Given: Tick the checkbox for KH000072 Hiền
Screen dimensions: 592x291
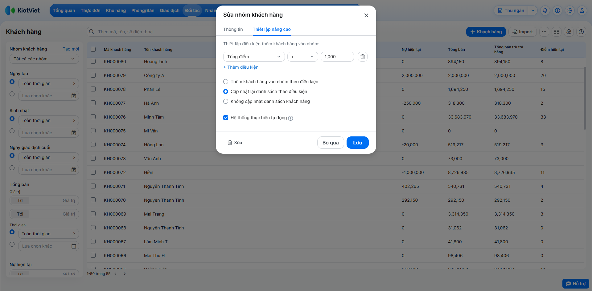Looking at the screenshot, I should click(93, 172).
